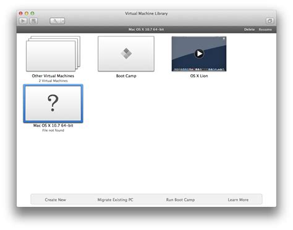Click the "File not found" status text
This screenshot has width=293, height=230.
click(53, 130)
